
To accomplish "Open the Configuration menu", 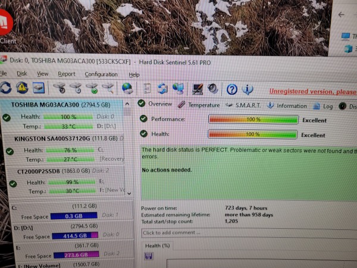I will click(101, 74).
